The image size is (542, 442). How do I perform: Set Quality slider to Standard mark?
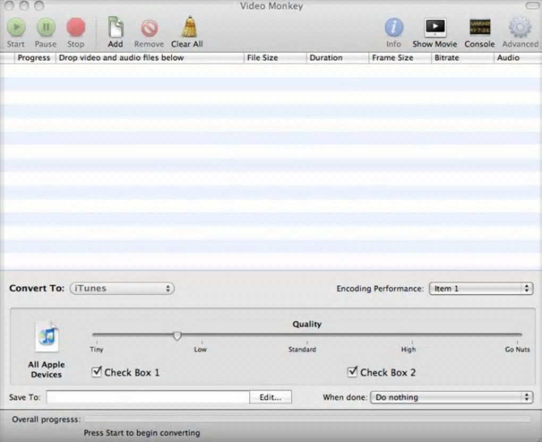pyautogui.click(x=307, y=335)
